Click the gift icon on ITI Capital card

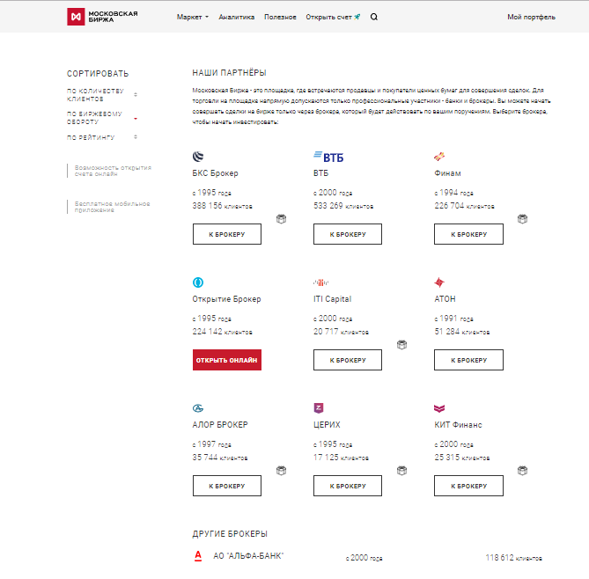(x=402, y=344)
